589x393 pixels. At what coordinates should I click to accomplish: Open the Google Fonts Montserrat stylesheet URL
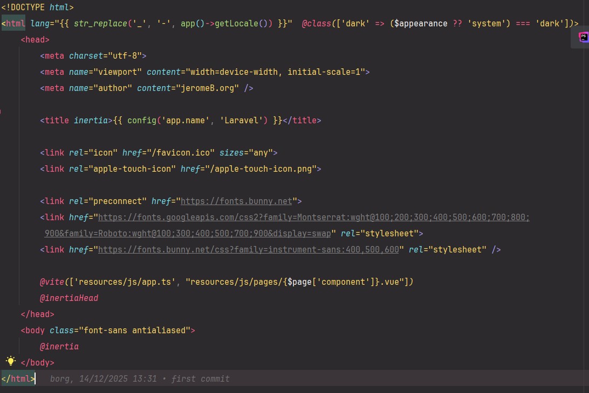click(x=313, y=217)
